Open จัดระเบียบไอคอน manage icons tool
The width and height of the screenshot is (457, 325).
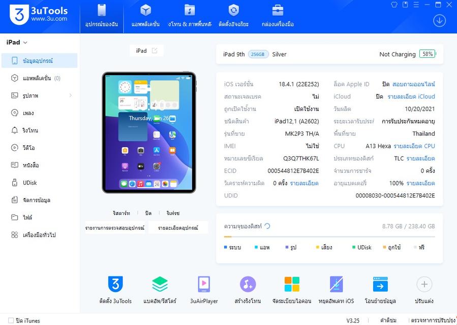pyautogui.click(x=292, y=284)
